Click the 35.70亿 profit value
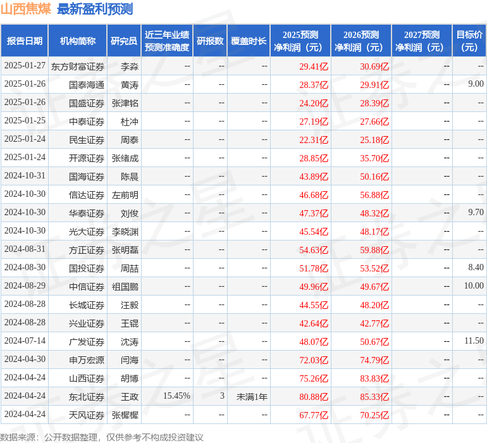The image size is (487, 443). click(374, 158)
